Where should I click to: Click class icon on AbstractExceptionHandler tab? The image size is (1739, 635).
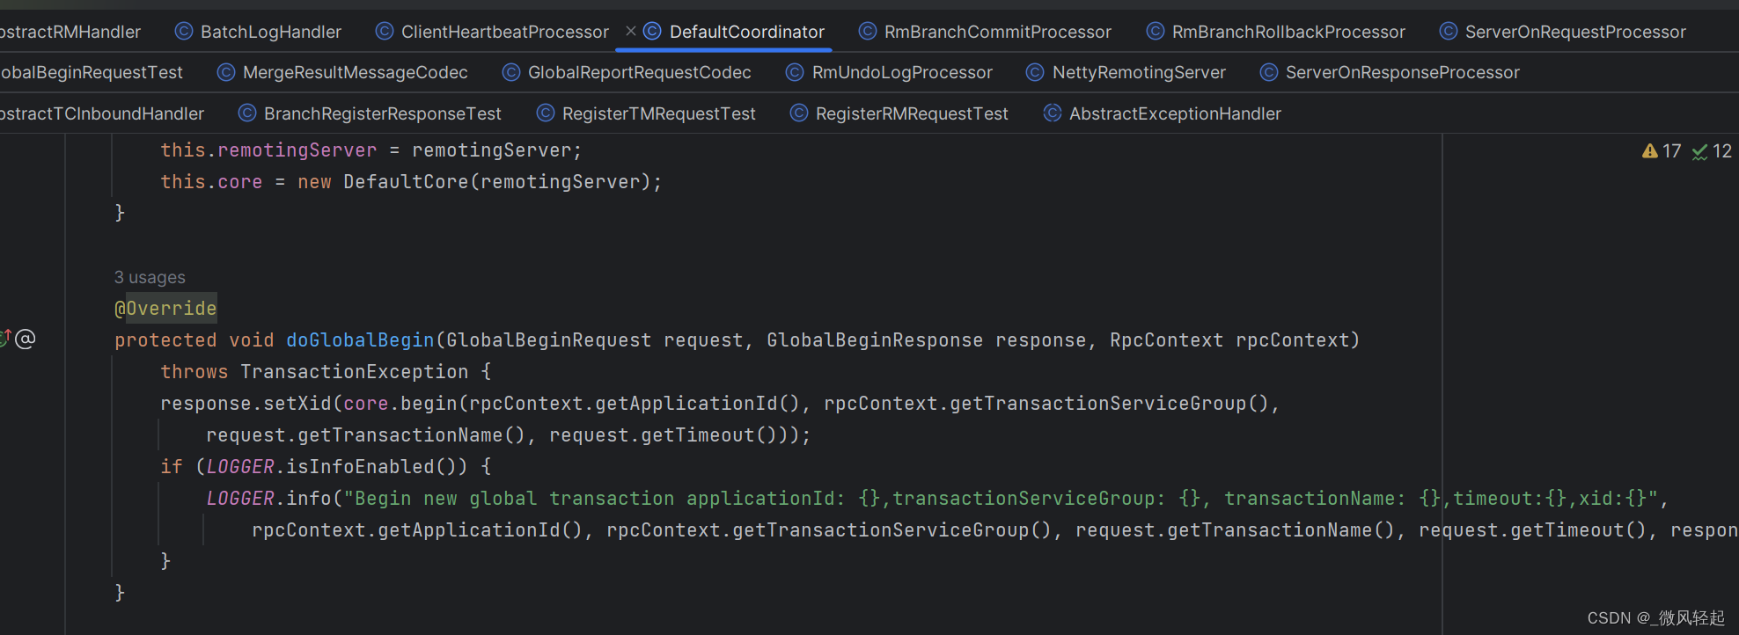click(1053, 113)
